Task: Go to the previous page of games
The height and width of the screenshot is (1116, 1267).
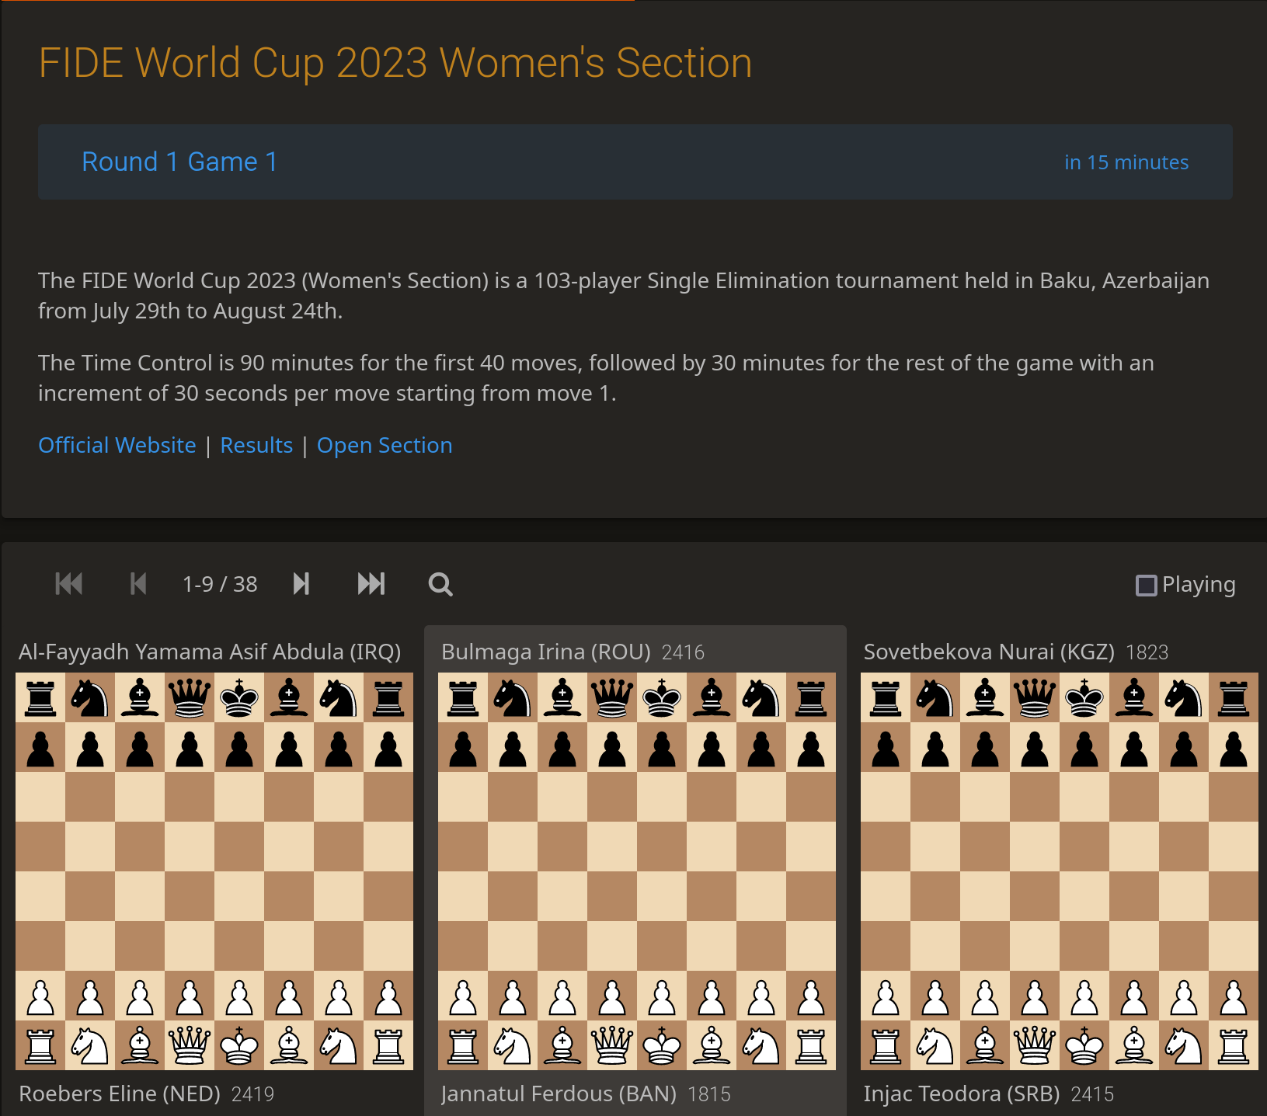Action: coord(138,584)
